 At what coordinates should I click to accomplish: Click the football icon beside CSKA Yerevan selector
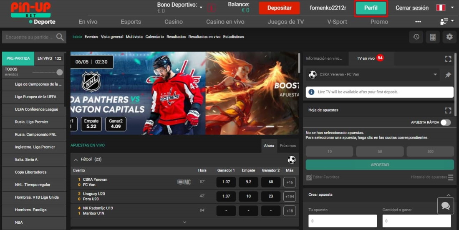[313, 75]
